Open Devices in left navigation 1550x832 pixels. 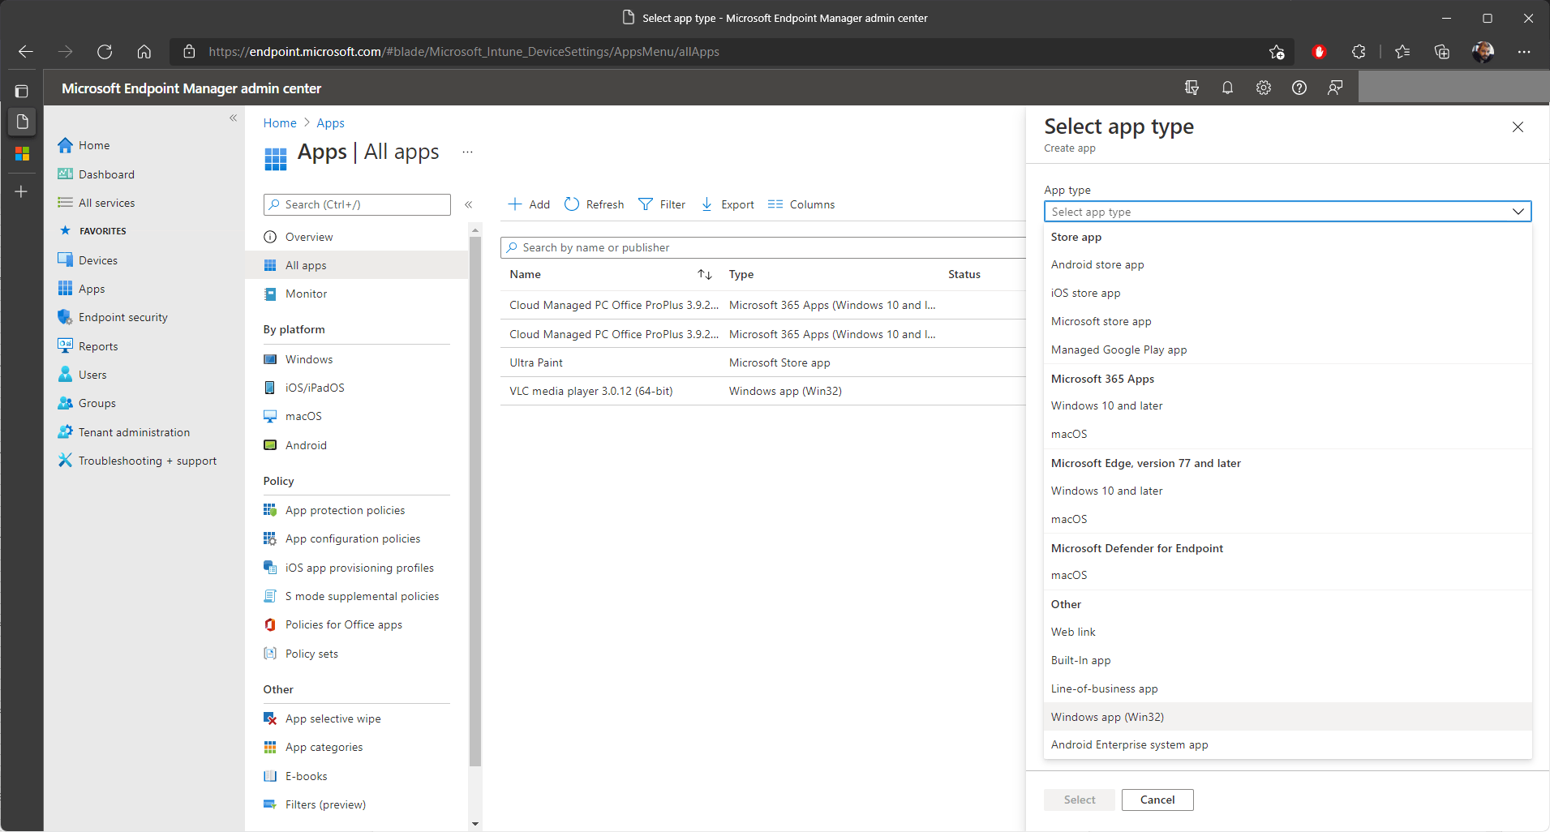(x=97, y=260)
